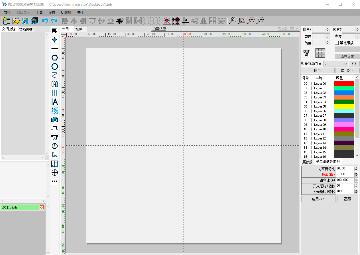This screenshot has height=255, width=360.
Task: Click the zoom in magnifier icon
Action: [x=260, y=21]
